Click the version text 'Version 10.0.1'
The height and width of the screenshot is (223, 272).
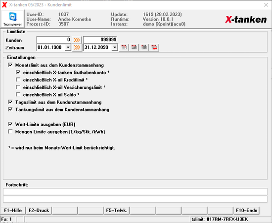click(x=158, y=19)
